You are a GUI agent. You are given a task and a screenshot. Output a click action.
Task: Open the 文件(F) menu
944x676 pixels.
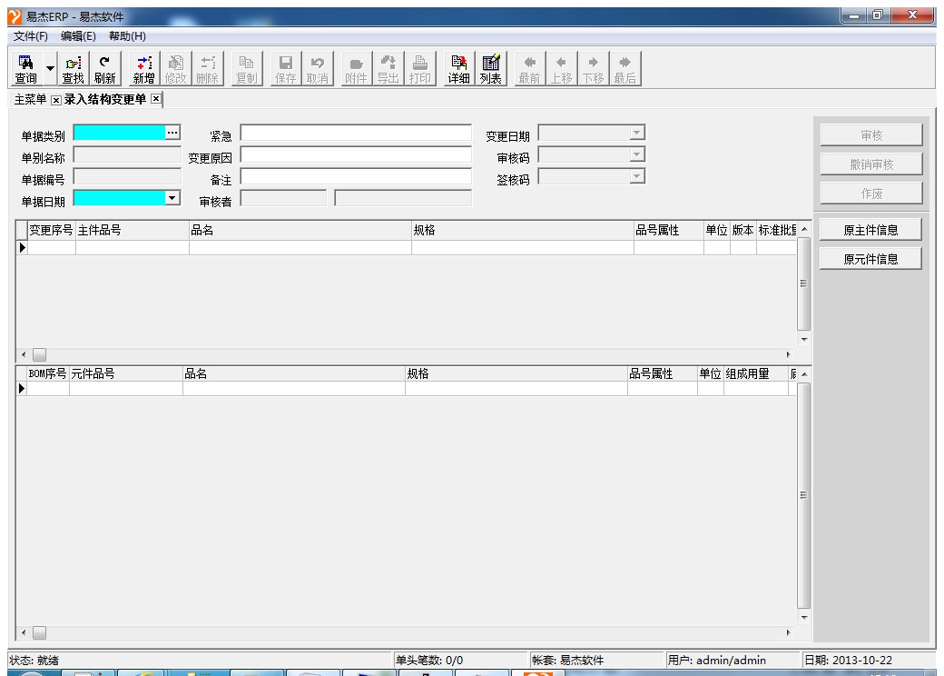click(x=31, y=35)
